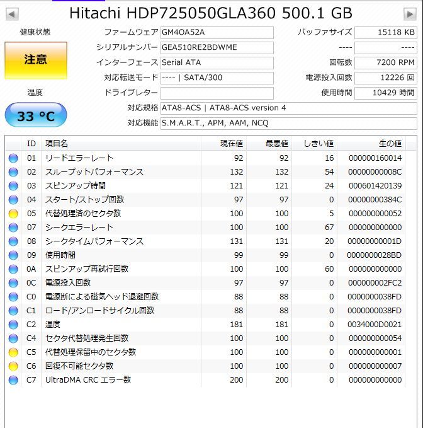Image resolution: width=423 pixels, height=428 pixels.
Task: Click the disk title Hitachi HDP725050GLA360
Action: tap(172, 13)
